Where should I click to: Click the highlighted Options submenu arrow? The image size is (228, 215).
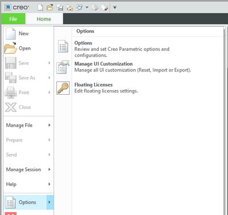tap(50, 202)
